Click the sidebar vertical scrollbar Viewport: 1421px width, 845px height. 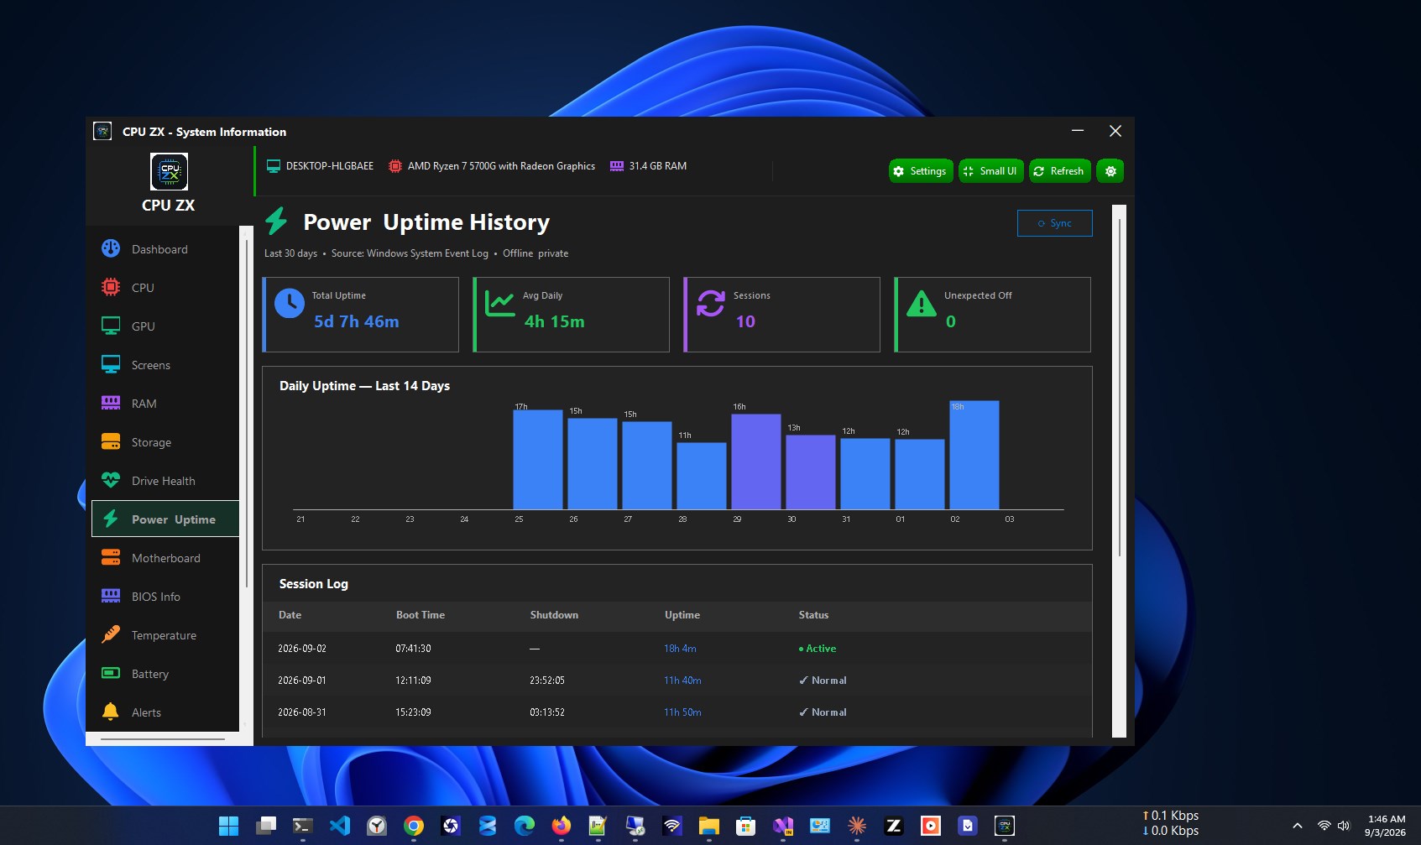(x=246, y=414)
